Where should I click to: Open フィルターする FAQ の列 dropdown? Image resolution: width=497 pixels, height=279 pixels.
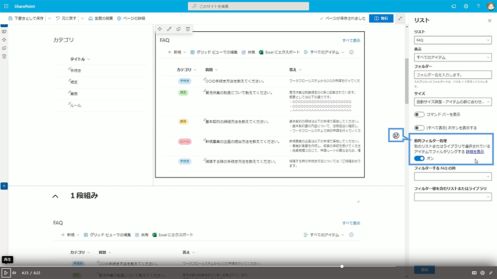453,176
